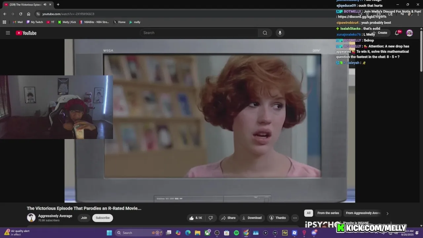Open Discord from taskbar
The height and width of the screenshot is (238, 423).
tap(314, 233)
